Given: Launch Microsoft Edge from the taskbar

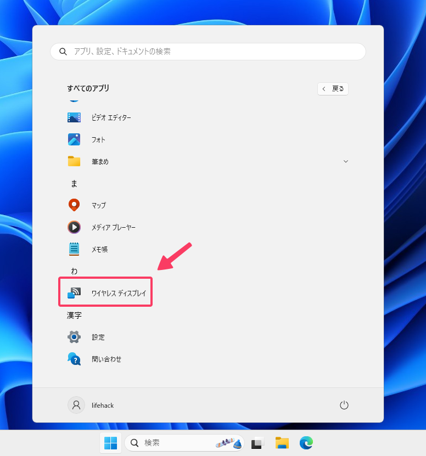Looking at the screenshot, I should [x=306, y=443].
